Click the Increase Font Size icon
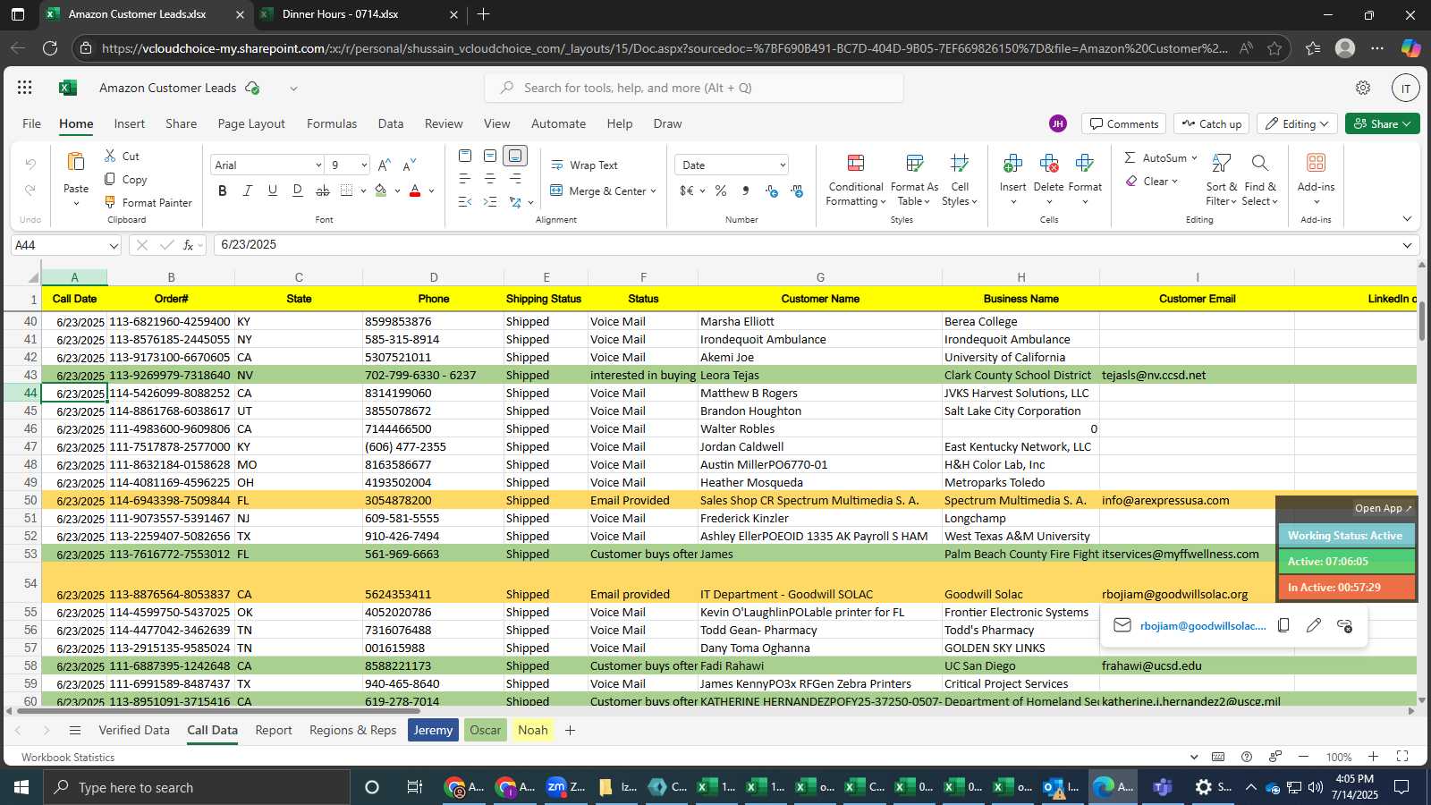This screenshot has height=805, width=1431. pos(384,165)
